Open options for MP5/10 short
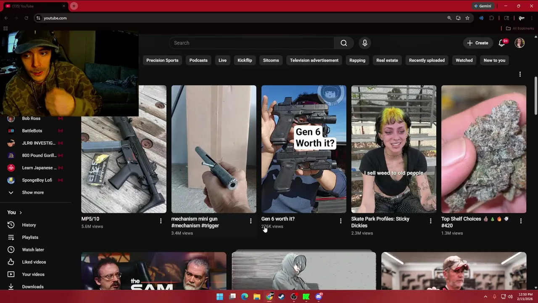Image resolution: width=538 pixels, height=303 pixels. (161, 221)
